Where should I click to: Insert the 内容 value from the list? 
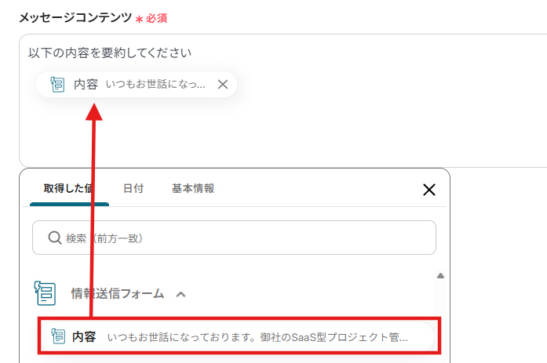[239, 336]
